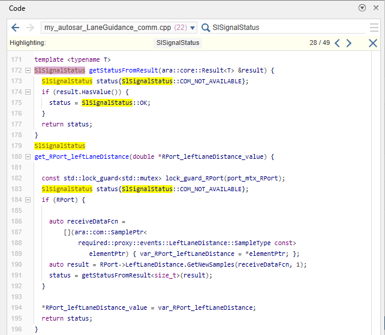Click elementPtr text on line 189

(107, 253)
